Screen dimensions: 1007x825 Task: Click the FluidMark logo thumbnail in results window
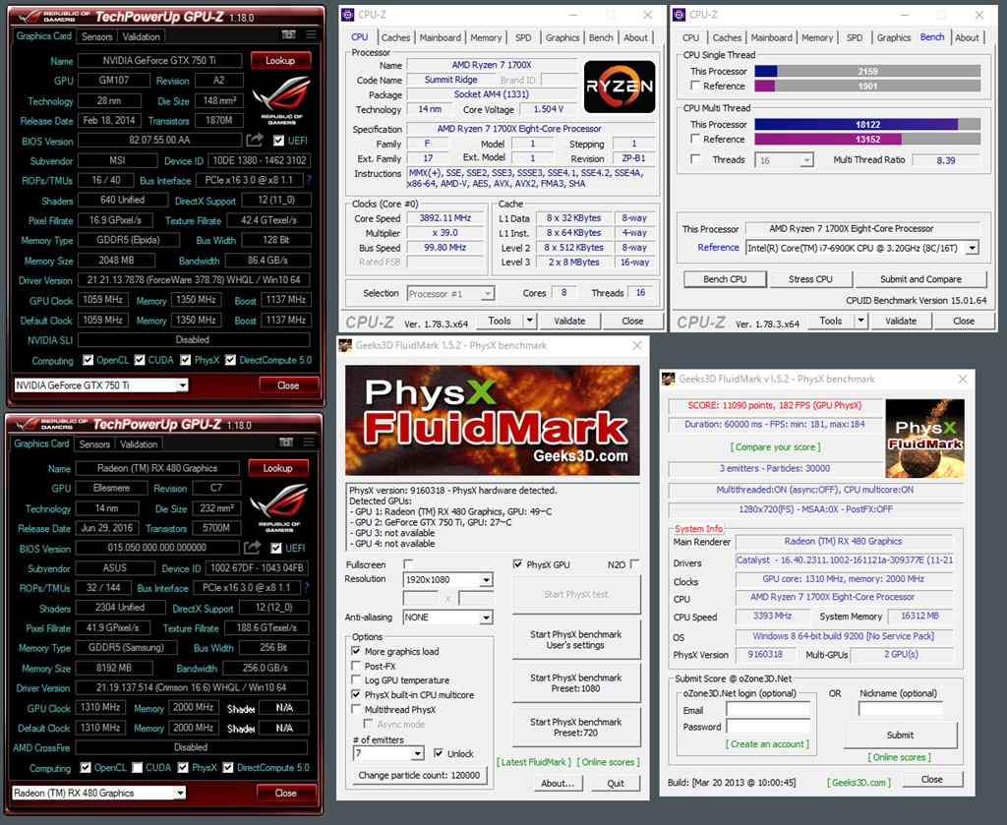[925, 439]
